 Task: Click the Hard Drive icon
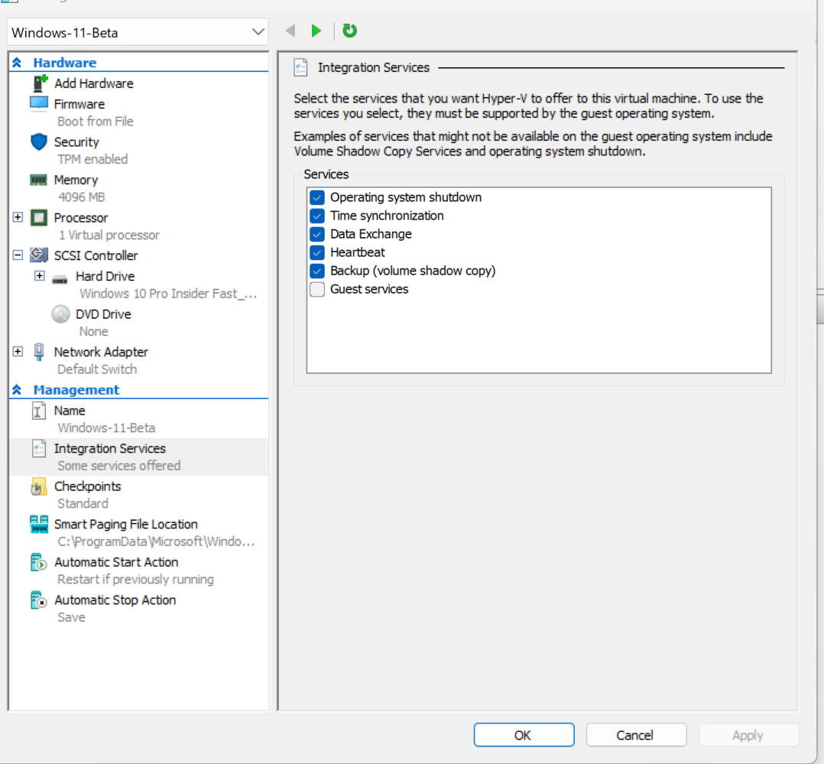pyautogui.click(x=60, y=278)
